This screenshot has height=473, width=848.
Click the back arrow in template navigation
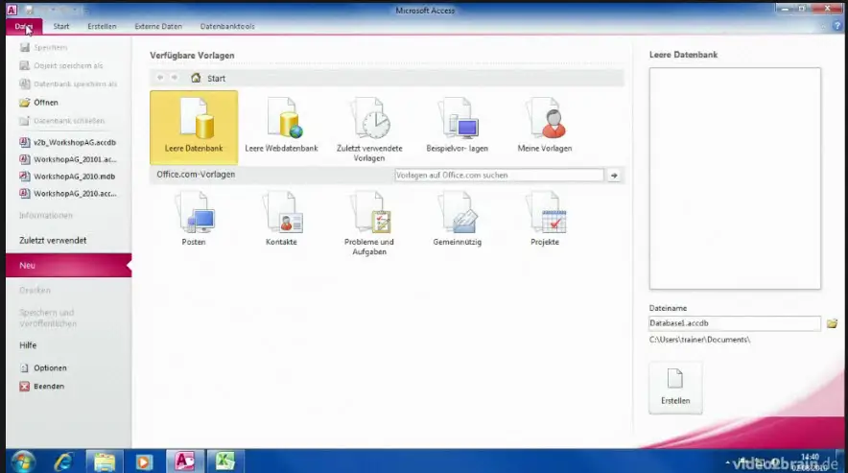coord(160,78)
